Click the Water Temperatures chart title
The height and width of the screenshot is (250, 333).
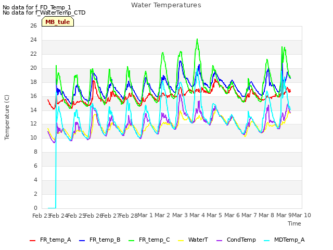click(166, 5)
